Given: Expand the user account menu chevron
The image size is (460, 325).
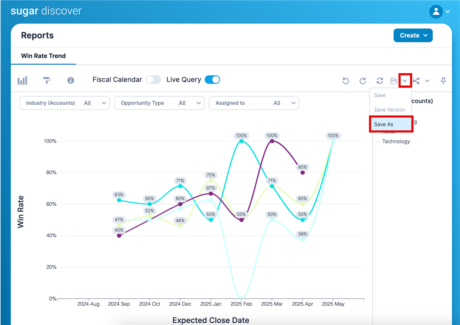Looking at the screenshot, I should (x=448, y=11).
